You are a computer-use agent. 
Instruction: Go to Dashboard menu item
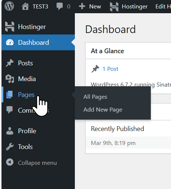pyautogui.click(x=38, y=43)
